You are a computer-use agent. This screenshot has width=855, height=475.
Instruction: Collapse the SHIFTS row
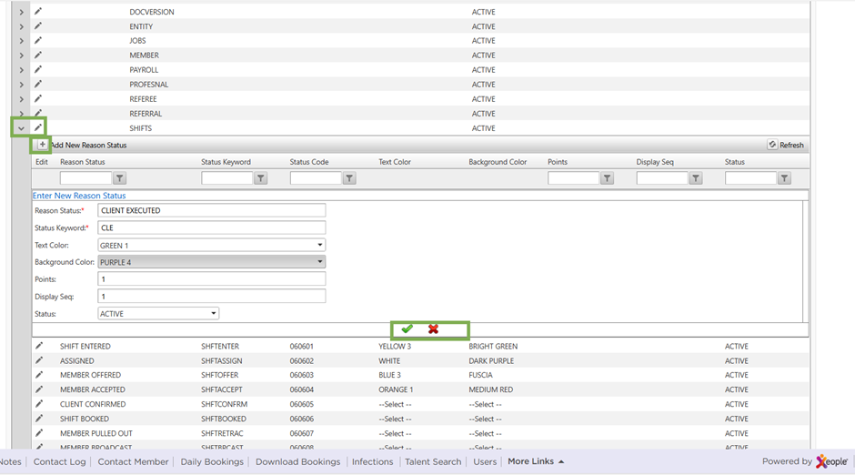point(21,128)
